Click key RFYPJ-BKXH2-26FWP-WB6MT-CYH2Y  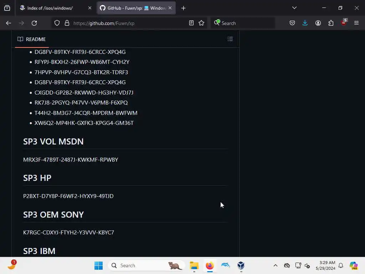82,62
